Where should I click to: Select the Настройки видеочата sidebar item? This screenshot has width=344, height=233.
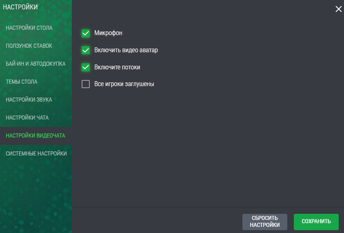click(x=36, y=135)
